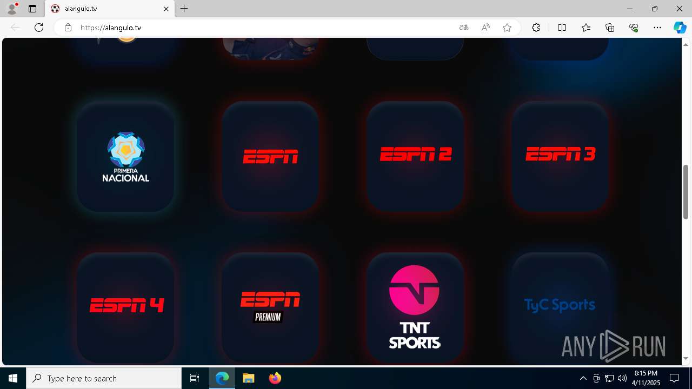Open Task View on the taskbar
692x389 pixels.
click(195, 378)
